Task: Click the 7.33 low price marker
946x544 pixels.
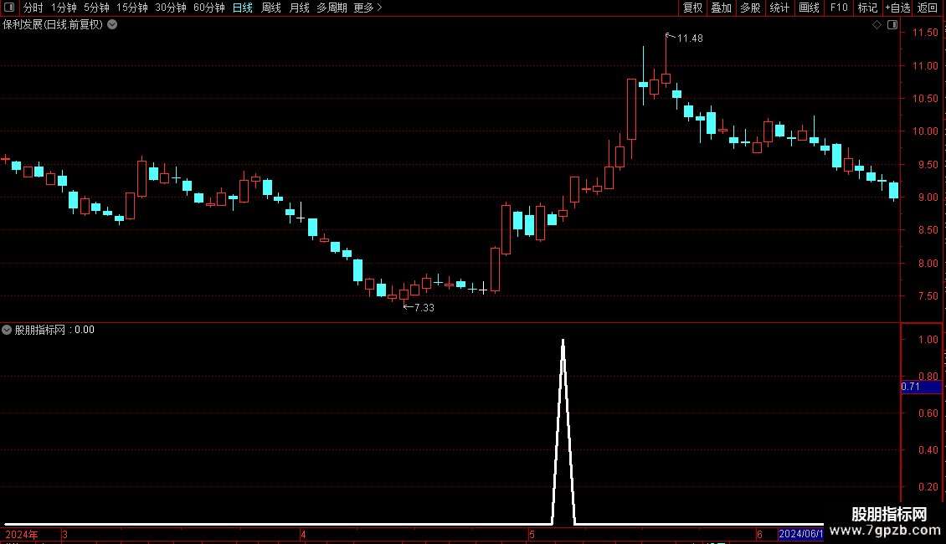Action: tap(424, 308)
